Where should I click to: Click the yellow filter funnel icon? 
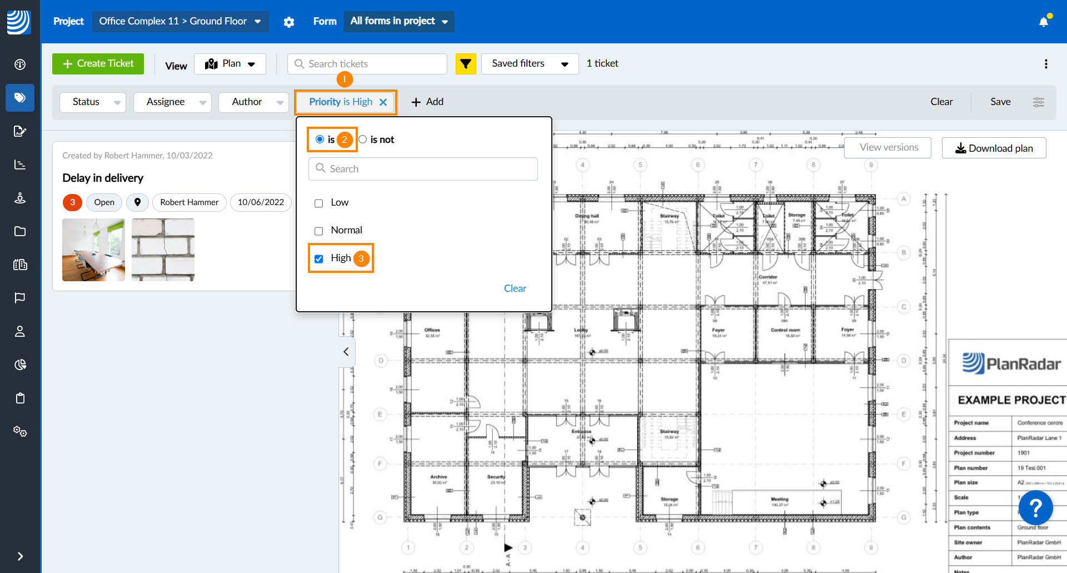[466, 64]
